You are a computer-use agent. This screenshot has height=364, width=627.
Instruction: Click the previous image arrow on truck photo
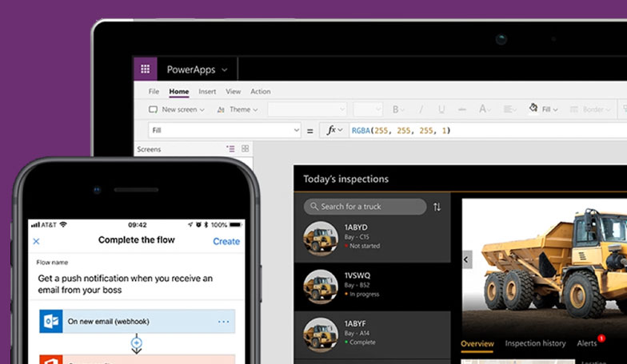click(x=467, y=259)
